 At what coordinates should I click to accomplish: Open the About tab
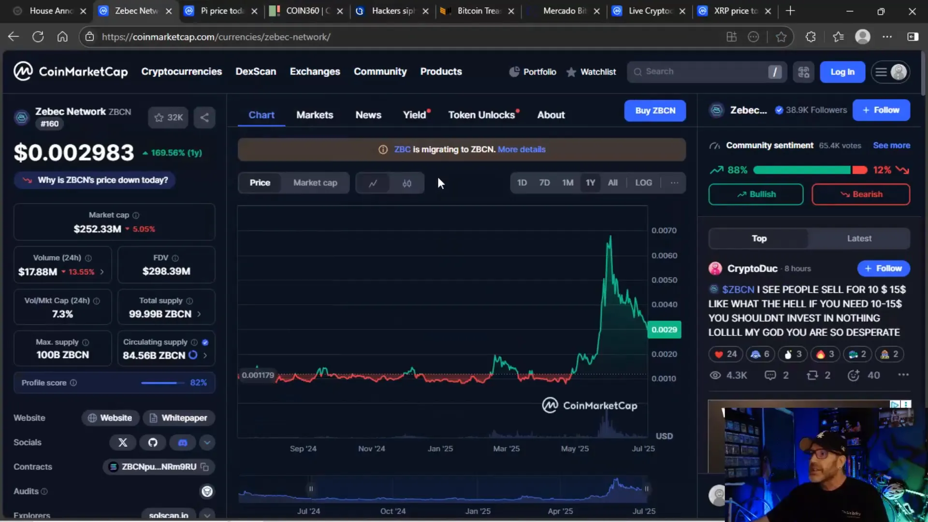tap(551, 115)
